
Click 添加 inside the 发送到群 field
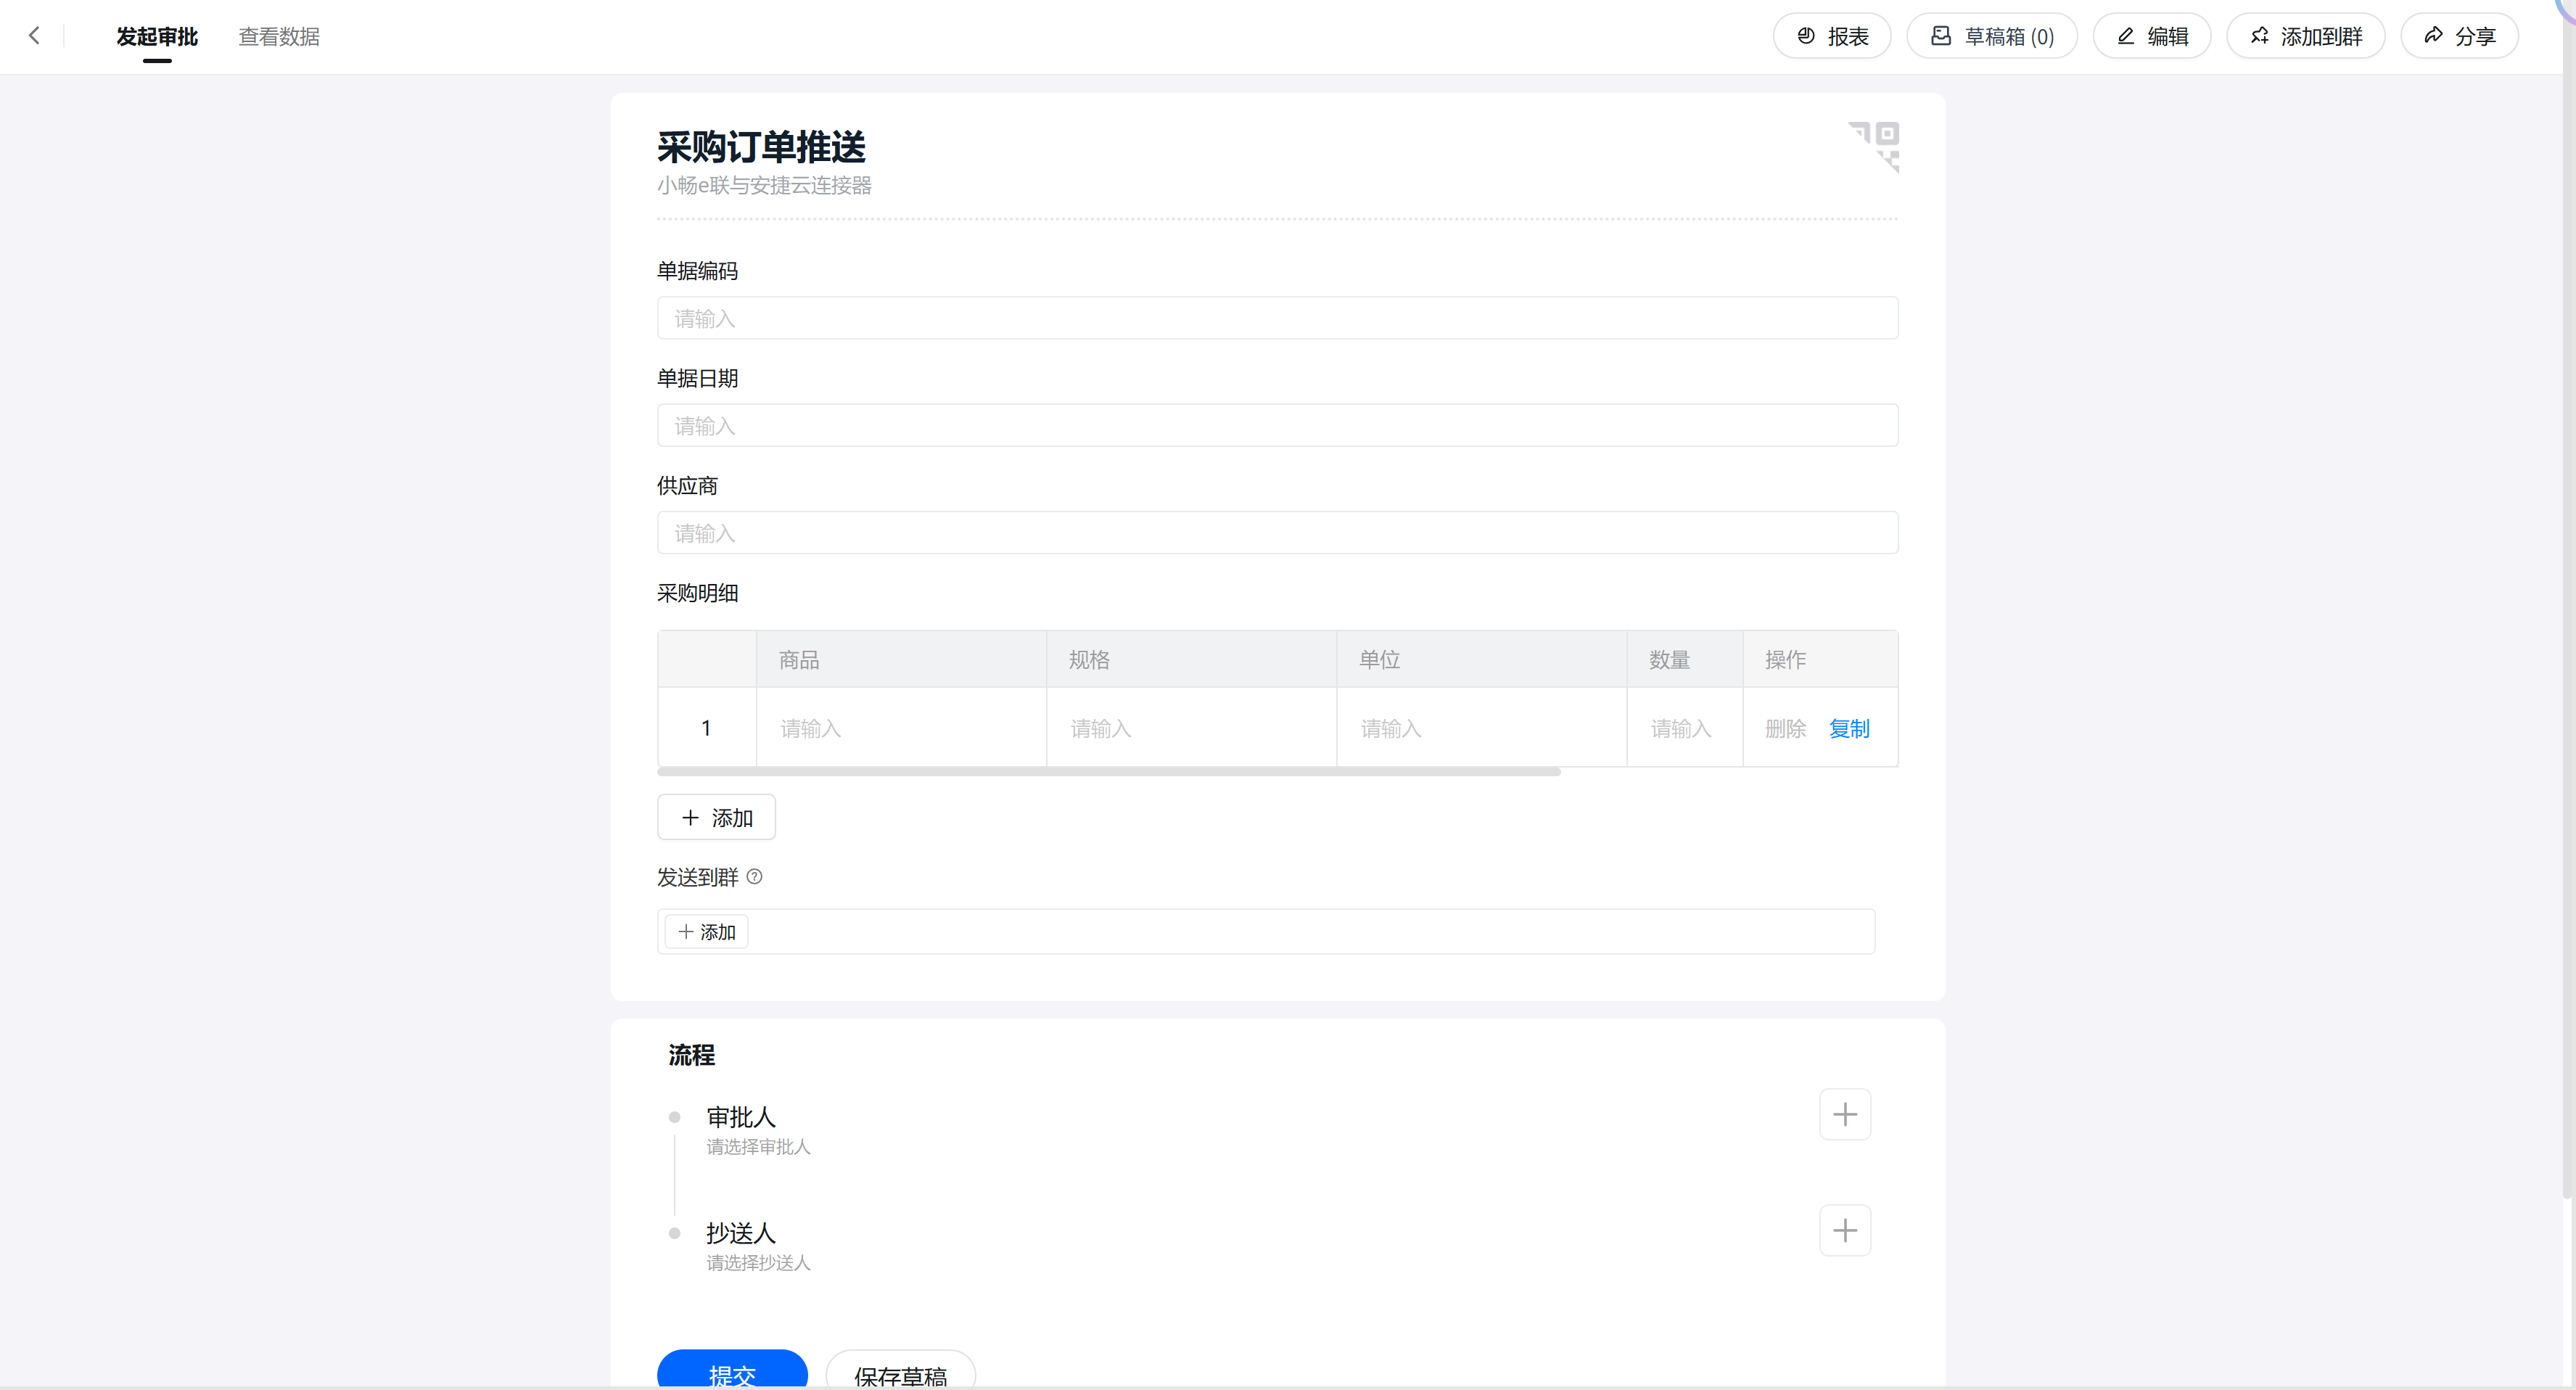(707, 932)
